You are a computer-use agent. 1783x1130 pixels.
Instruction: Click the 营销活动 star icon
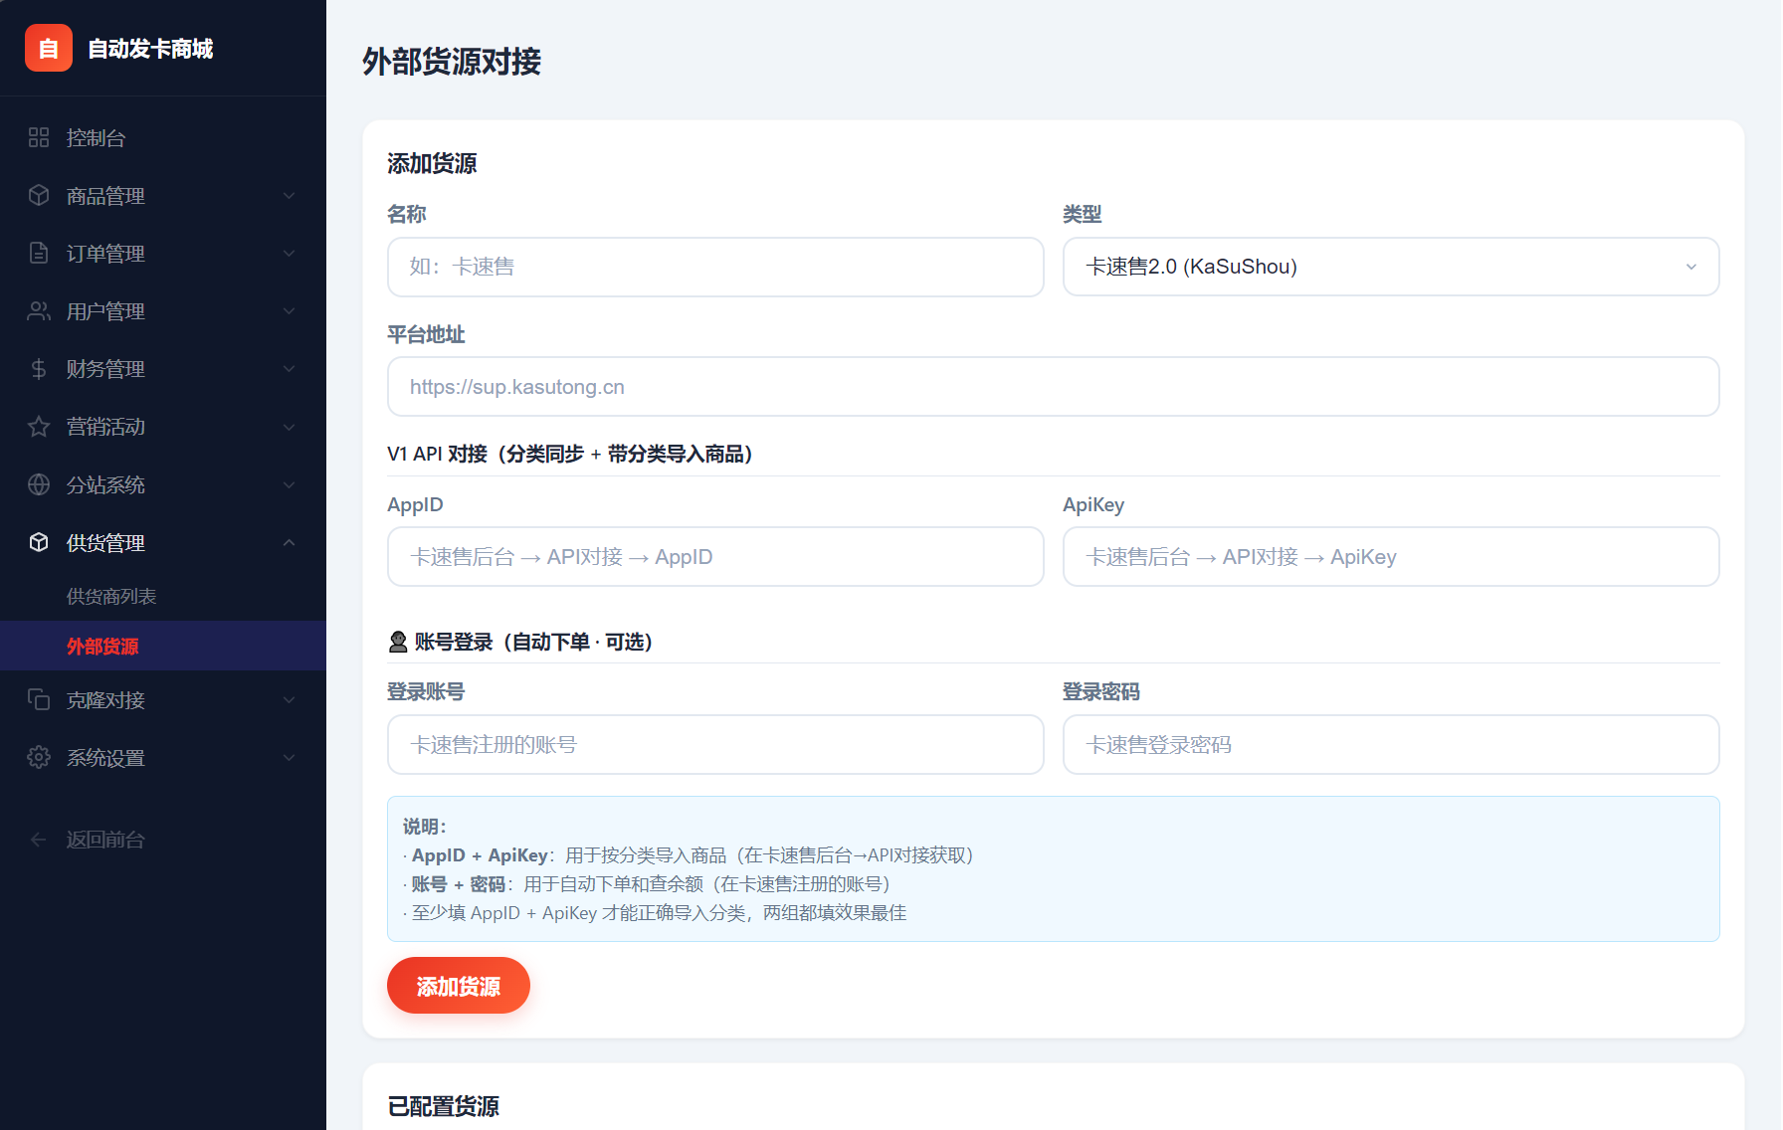39,427
